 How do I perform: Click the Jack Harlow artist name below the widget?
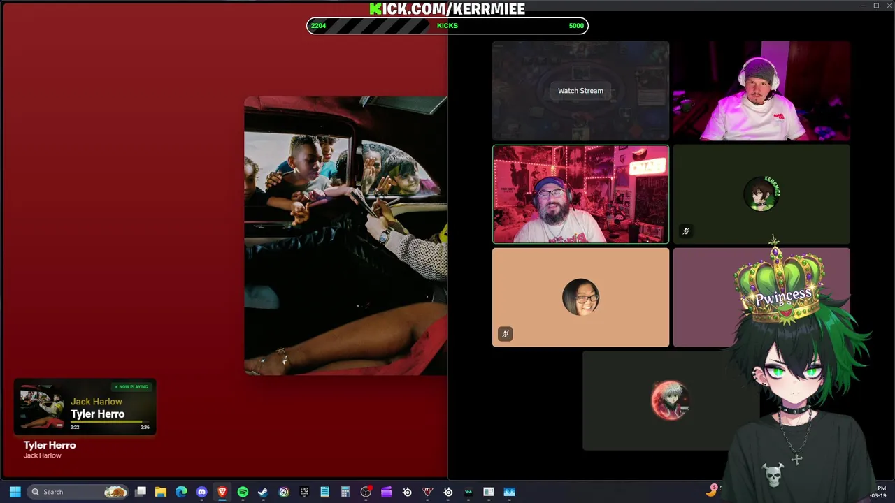43,455
